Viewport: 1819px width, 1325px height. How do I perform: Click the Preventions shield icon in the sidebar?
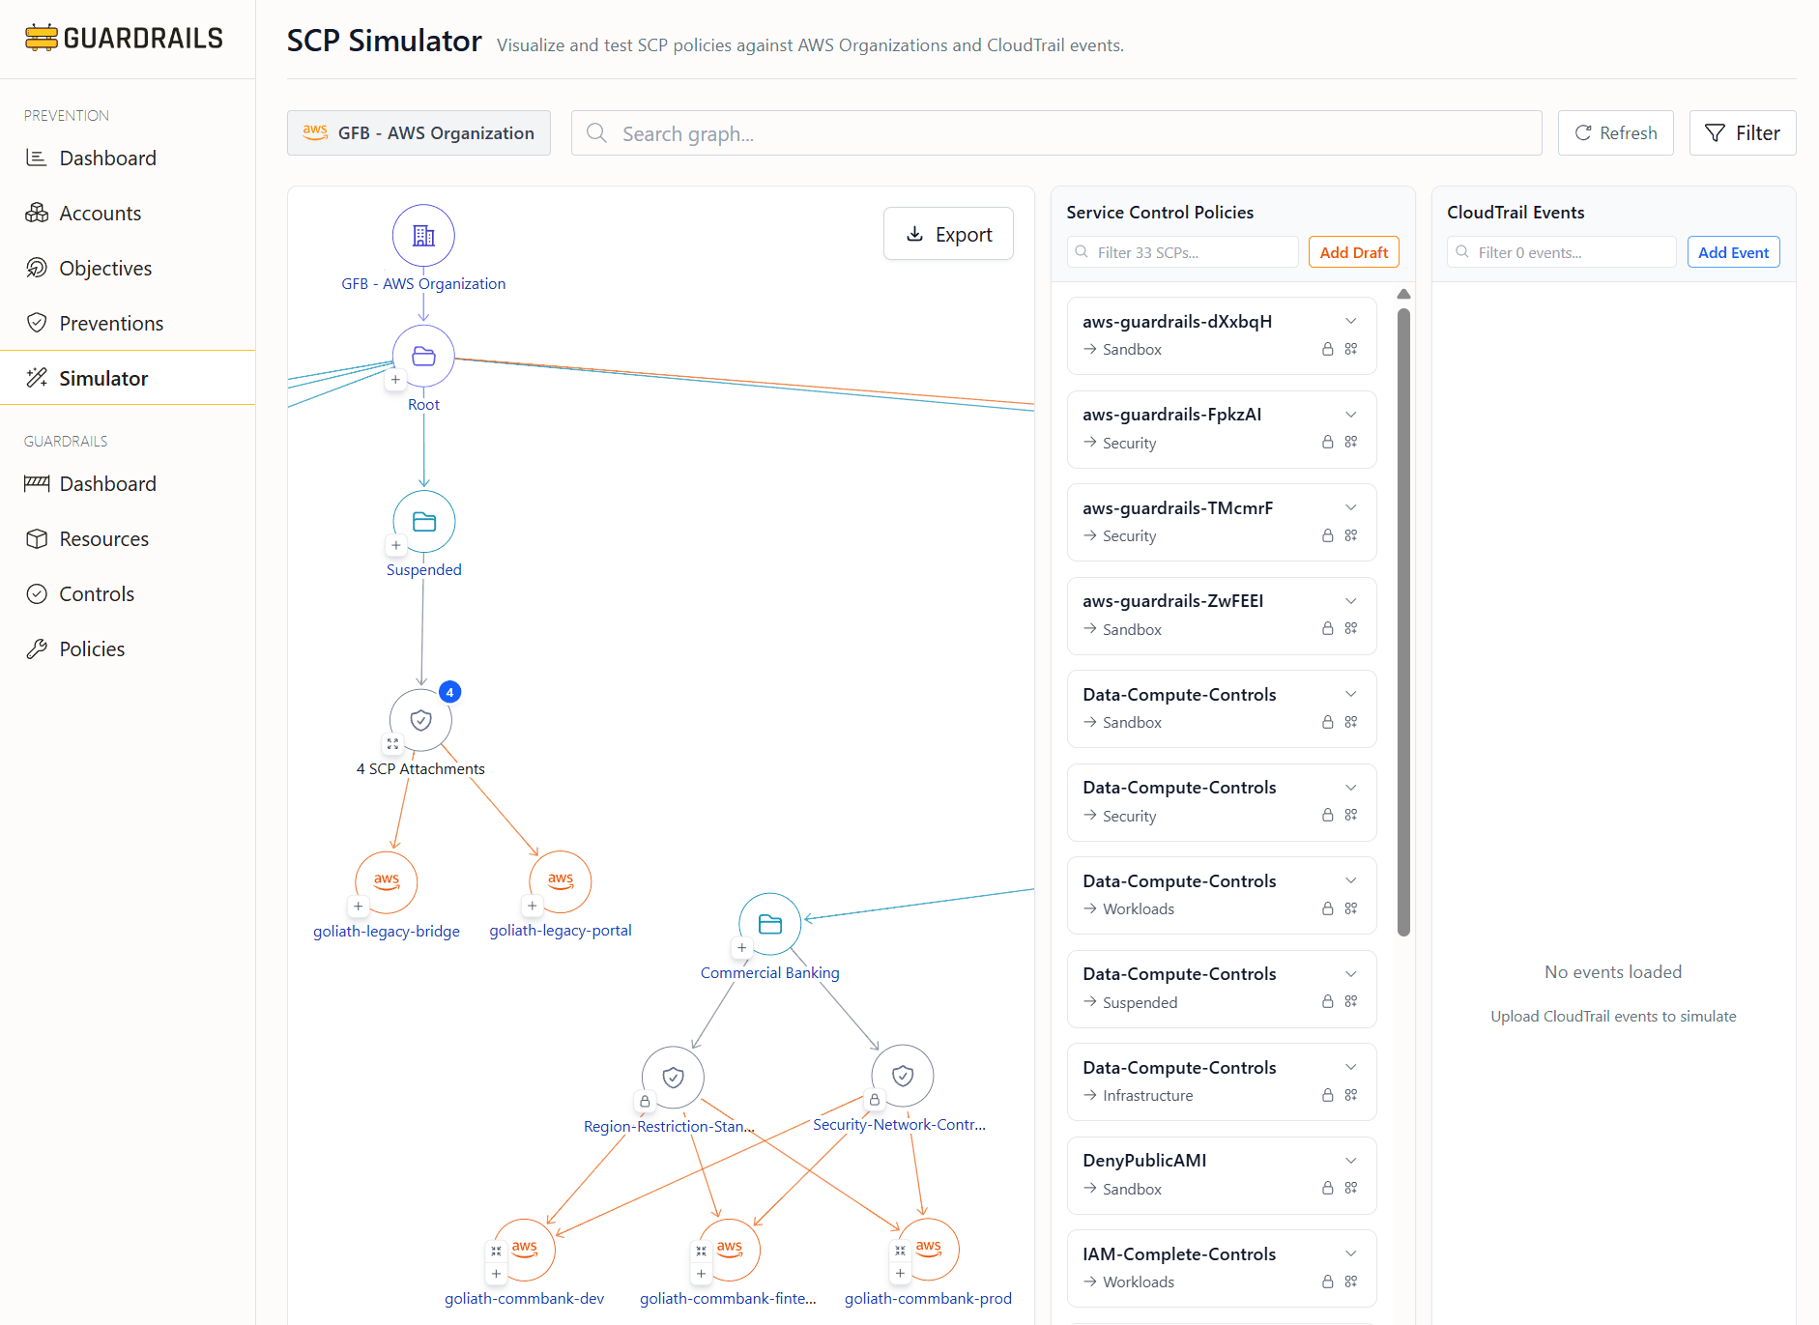tap(38, 322)
